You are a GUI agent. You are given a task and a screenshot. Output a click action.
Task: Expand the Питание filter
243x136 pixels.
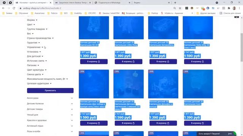click(33, 65)
